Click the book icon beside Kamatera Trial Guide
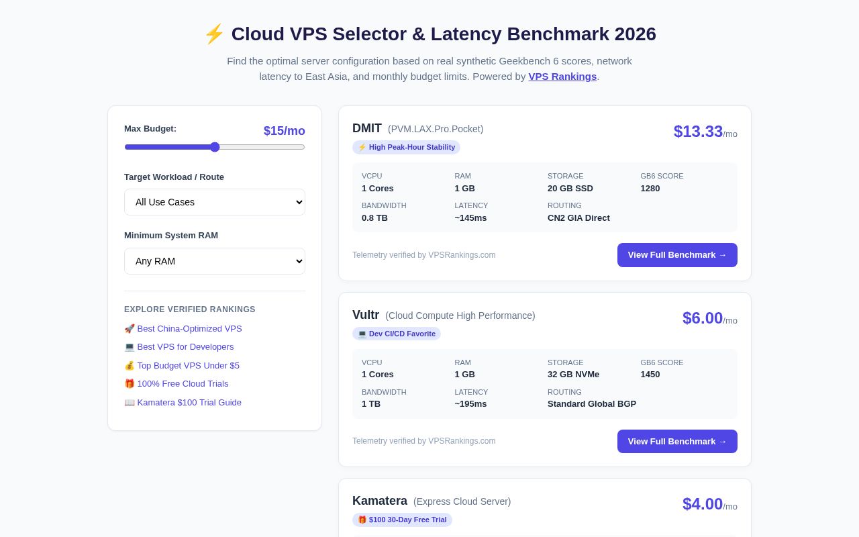This screenshot has height=537, width=859. click(130, 403)
